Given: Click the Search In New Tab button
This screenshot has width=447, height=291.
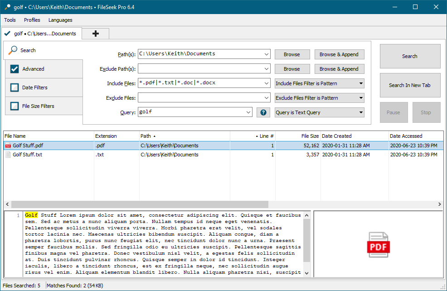Looking at the screenshot, I should tap(410, 85).
